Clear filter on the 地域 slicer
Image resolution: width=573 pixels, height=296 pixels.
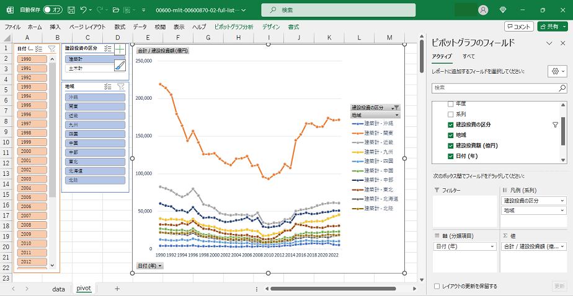coord(121,87)
